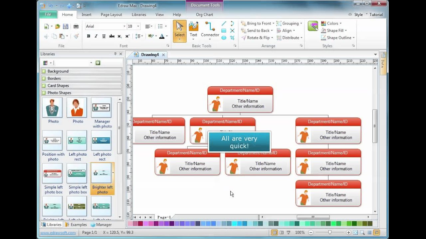Choose the Ellipse shape tool

point(224,38)
